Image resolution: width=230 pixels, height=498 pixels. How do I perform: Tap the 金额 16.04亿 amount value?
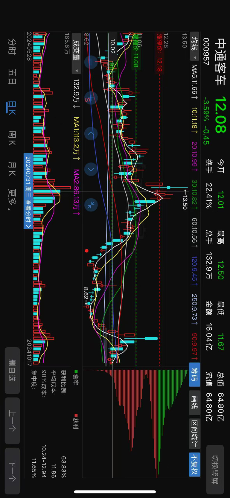point(209,326)
